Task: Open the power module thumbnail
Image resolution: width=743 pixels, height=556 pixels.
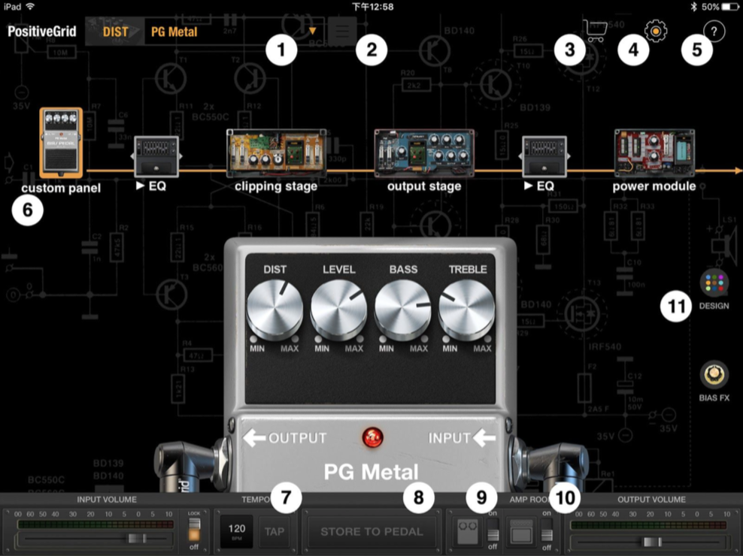Action: pos(654,153)
